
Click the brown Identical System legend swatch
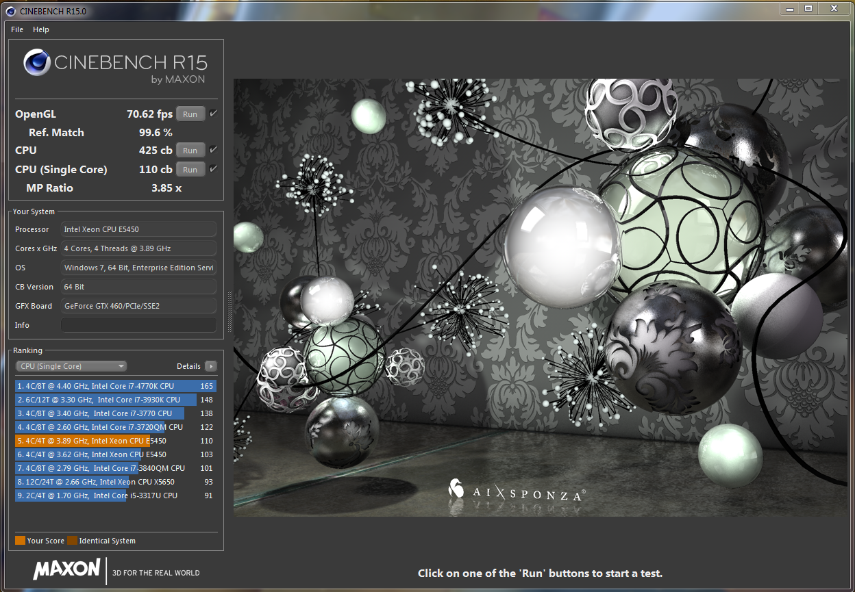(72, 541)
